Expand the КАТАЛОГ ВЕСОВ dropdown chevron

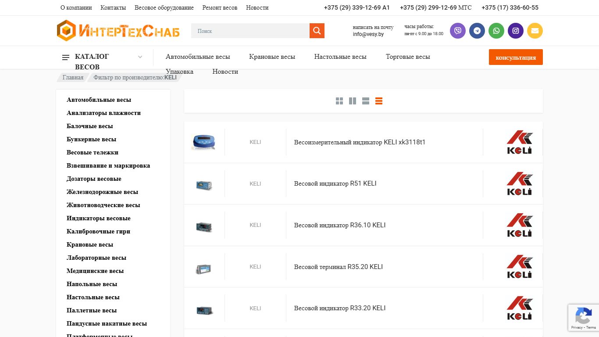coord(140,57)
